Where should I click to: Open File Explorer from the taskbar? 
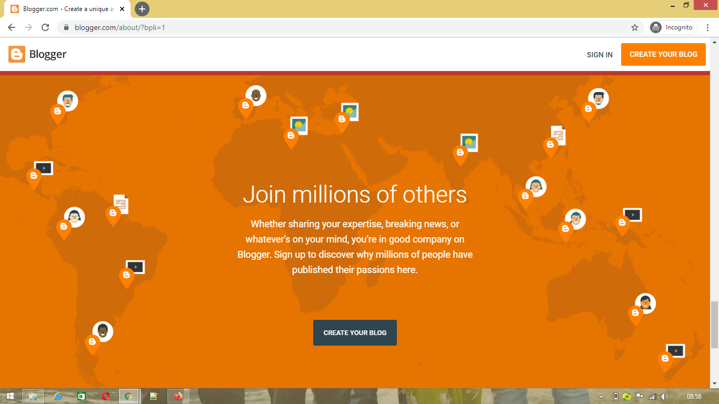click(33, 396)
